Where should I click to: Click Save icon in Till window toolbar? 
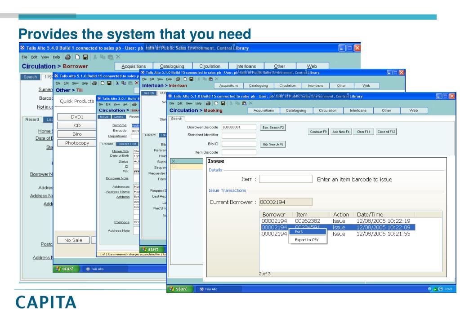click(109, 83)
